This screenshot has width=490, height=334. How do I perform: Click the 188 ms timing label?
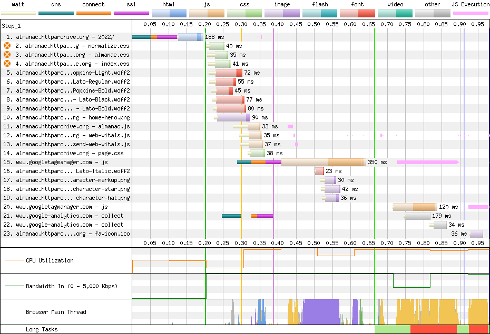tap(214, 37)
